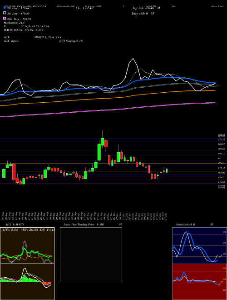
Task: Open the MACD histogram chart panel
Action: tap(27, 282)
